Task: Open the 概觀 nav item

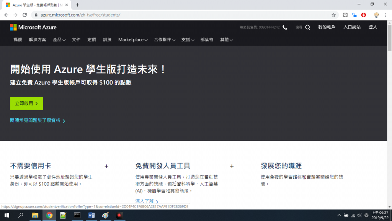Action: tap(18, 40)
